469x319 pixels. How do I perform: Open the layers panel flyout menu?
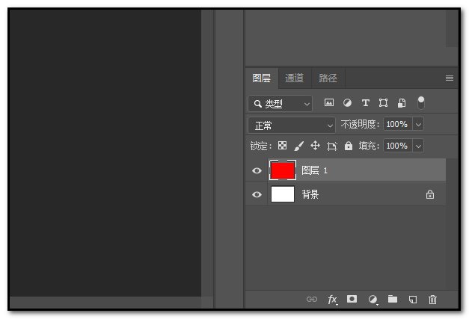(449, 78)
